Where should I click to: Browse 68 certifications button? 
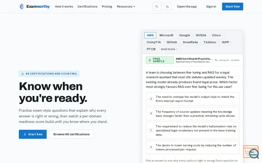point(71,134)
